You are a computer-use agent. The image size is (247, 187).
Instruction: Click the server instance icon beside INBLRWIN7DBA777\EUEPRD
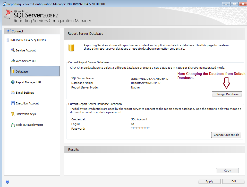[x=7, y=40]
